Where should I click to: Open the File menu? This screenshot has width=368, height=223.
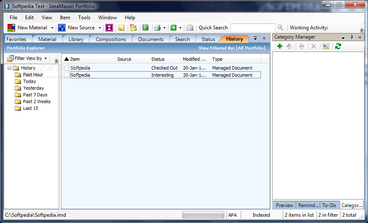pos(13,18)
